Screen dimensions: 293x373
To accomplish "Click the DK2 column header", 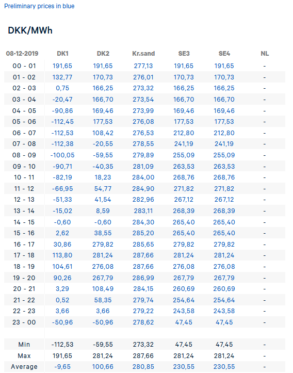I will [103, 54].
